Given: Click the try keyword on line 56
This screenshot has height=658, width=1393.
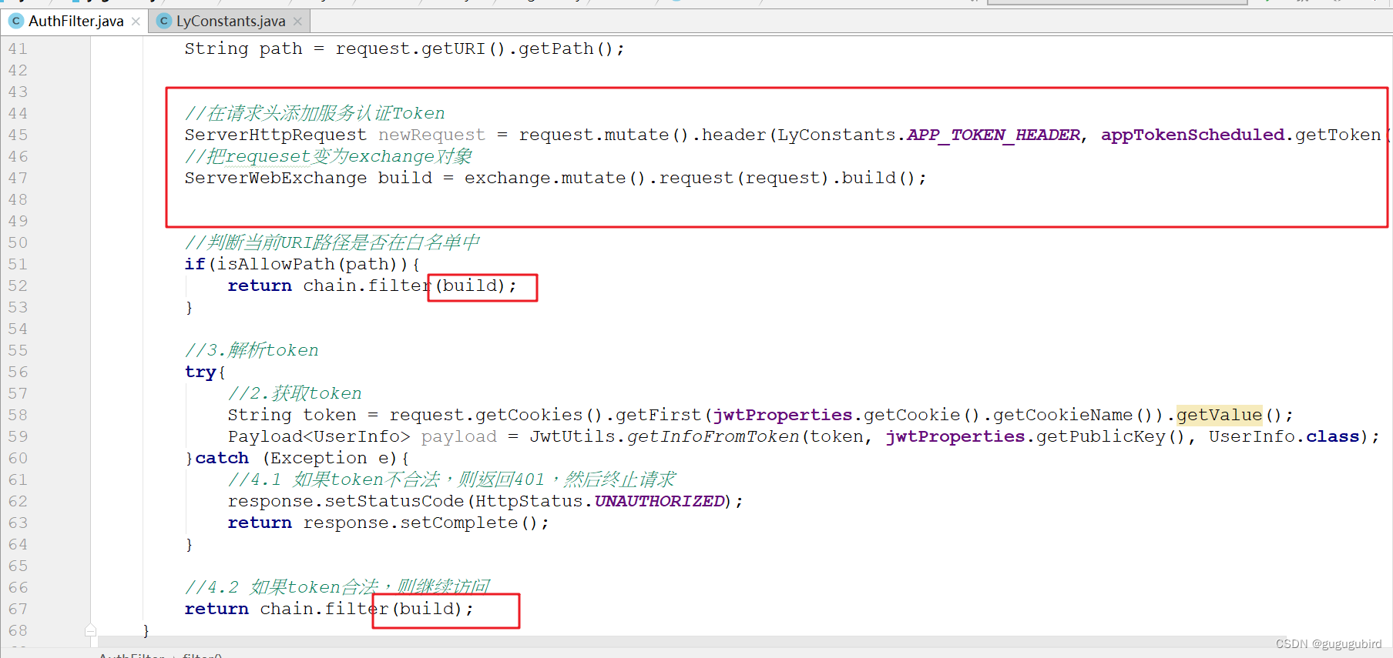Looking at the screenshot, I should point(200,372).
